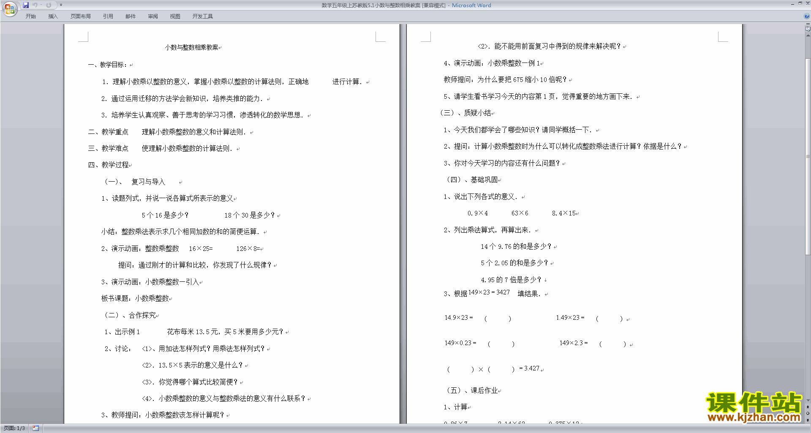Restore down the Word window
This screenshot has width=811, height=433.
pos(800,3)
